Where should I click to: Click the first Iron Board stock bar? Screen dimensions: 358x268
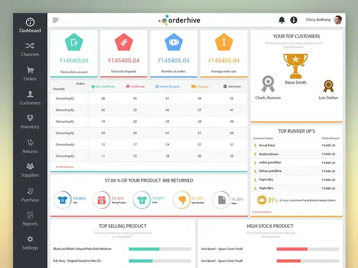[x=307, y=249]
